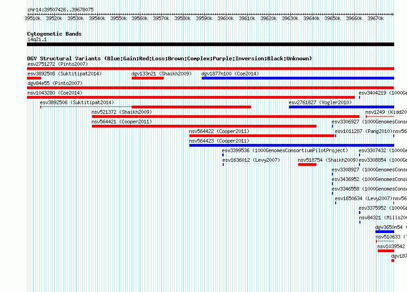Open the DGV Structural Variants track heading
407x292 pixels.
click(x=170, y=58)
